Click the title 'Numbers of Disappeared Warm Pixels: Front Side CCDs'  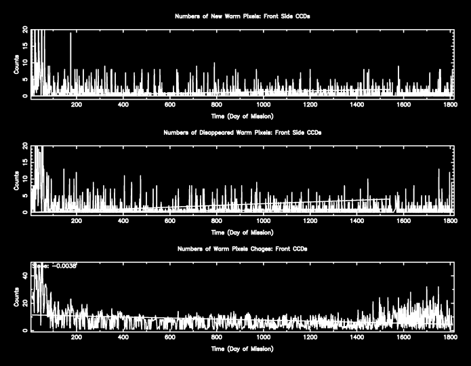[x=243, y=133]
